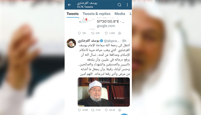The image size is (201, 115).
Task: Retweet the tweet with 17.1K retweets
Action: tap(93, 110)
